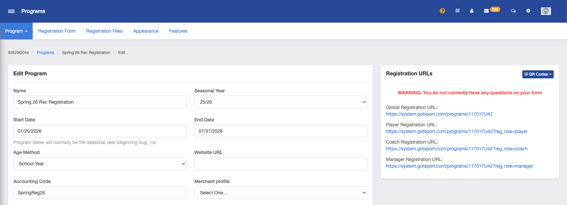
Task: Click the club crest logo thumbnail
Action: 546,11
